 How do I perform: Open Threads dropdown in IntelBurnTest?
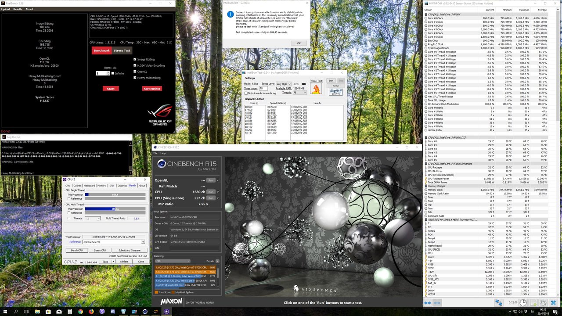click(300, 92)
